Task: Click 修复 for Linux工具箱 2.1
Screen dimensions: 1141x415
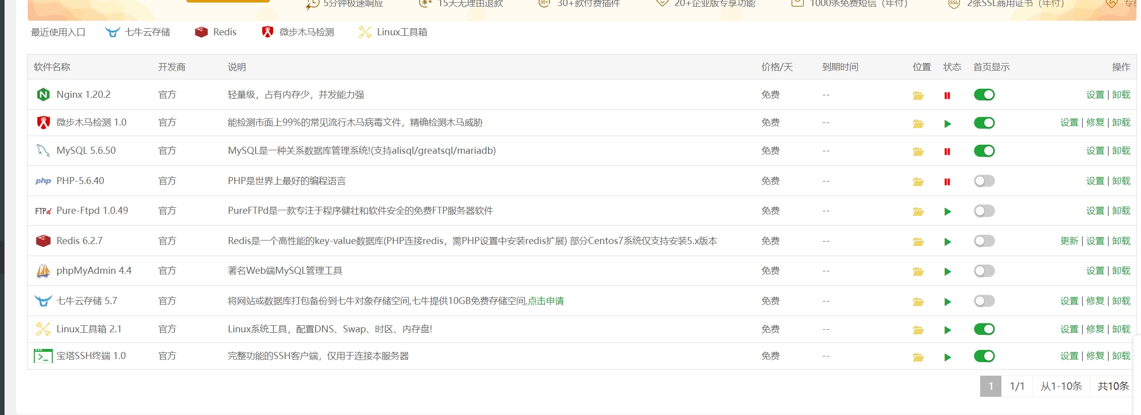Action: click(x=1095, y=329)
